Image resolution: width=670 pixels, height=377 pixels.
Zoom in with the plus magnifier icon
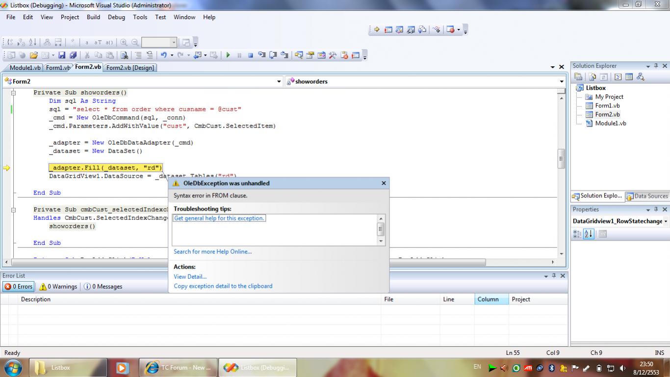[124, 42]
